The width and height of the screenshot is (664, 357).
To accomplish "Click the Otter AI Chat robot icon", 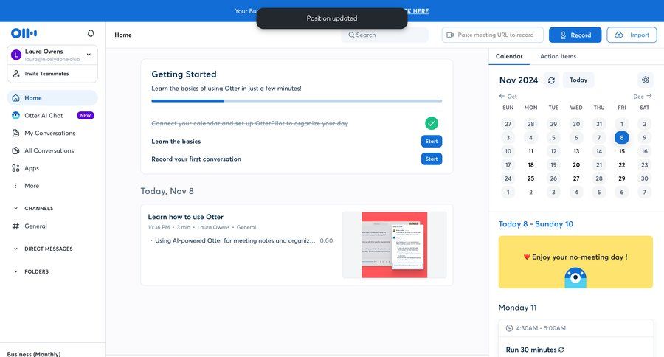I will click(15, 115).
